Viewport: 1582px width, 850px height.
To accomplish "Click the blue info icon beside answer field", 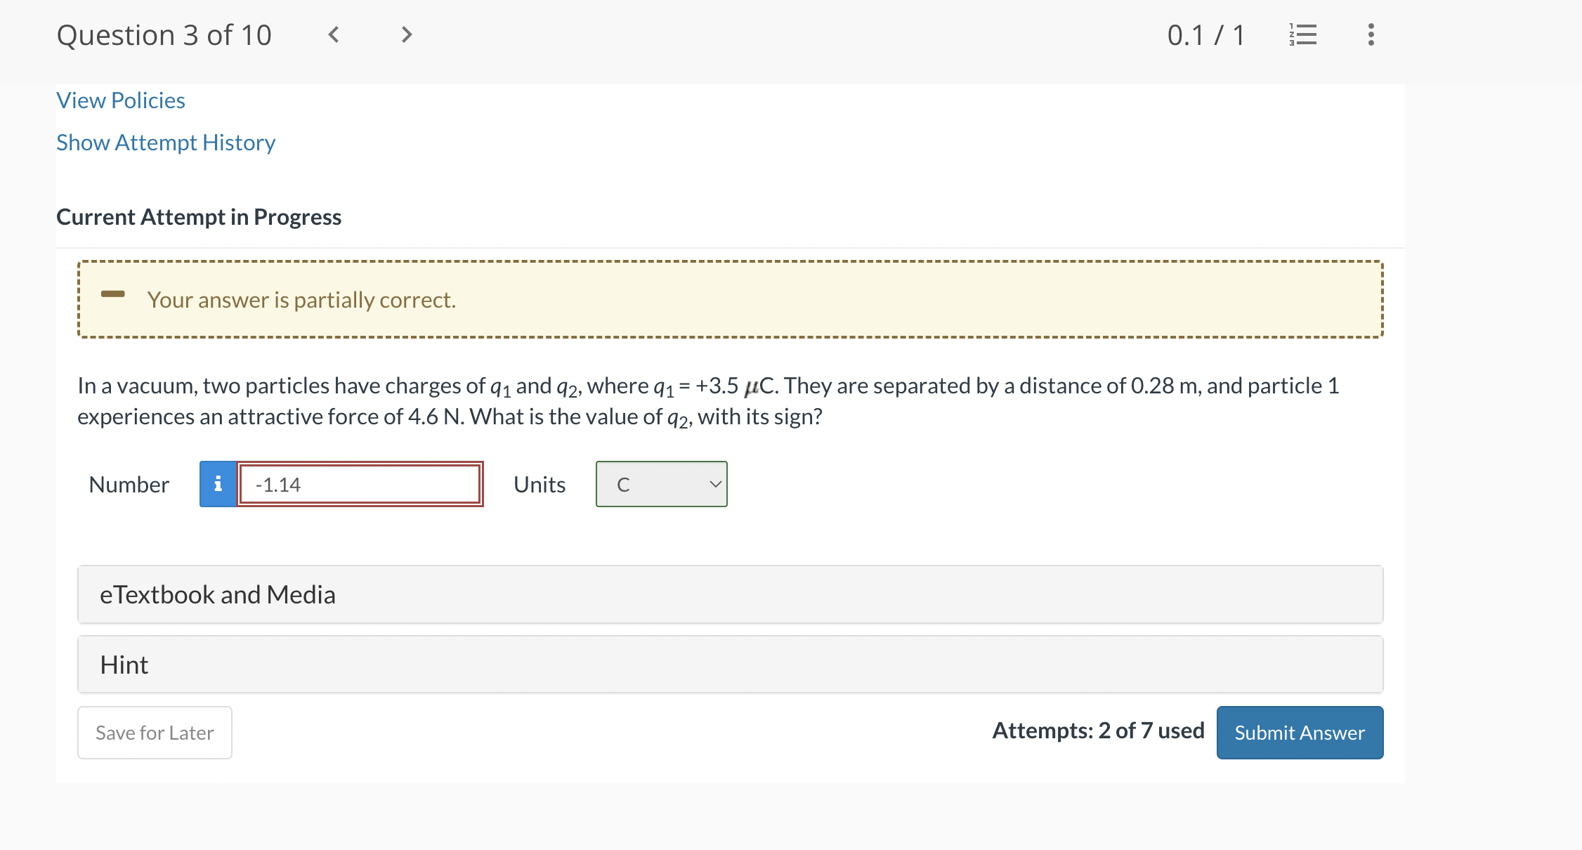I will click(218, 483).
